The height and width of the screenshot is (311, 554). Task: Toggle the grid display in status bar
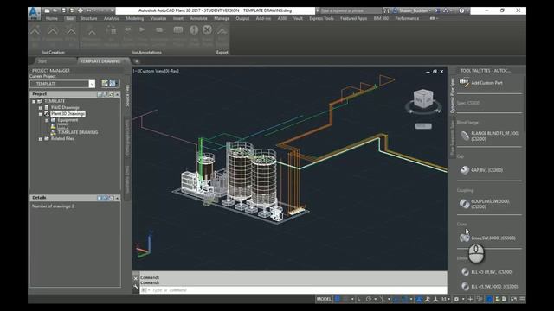tap(338, 300)
